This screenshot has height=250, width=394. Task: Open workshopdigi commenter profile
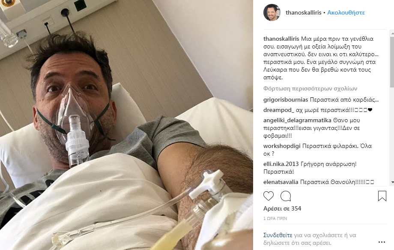(x=282, y=146)
